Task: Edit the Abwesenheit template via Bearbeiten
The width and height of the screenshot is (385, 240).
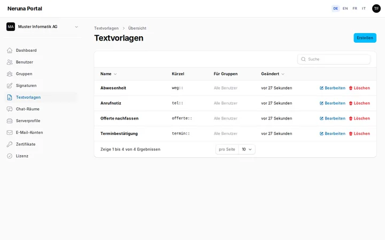Action: point(333,88)
